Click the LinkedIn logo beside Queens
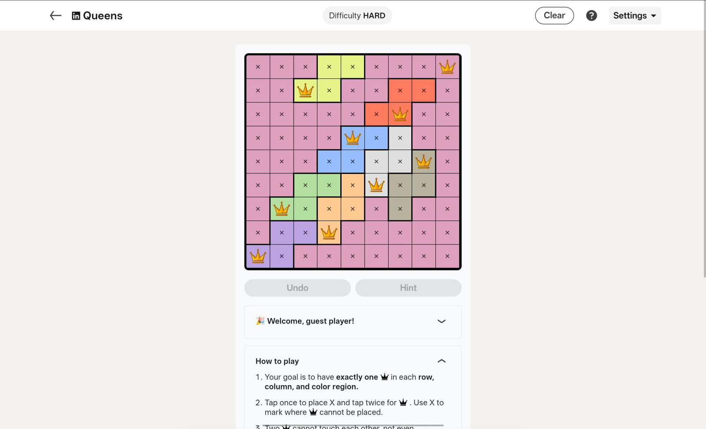The height and width of the screenshot is (429, 706). (x=76, y=16)
